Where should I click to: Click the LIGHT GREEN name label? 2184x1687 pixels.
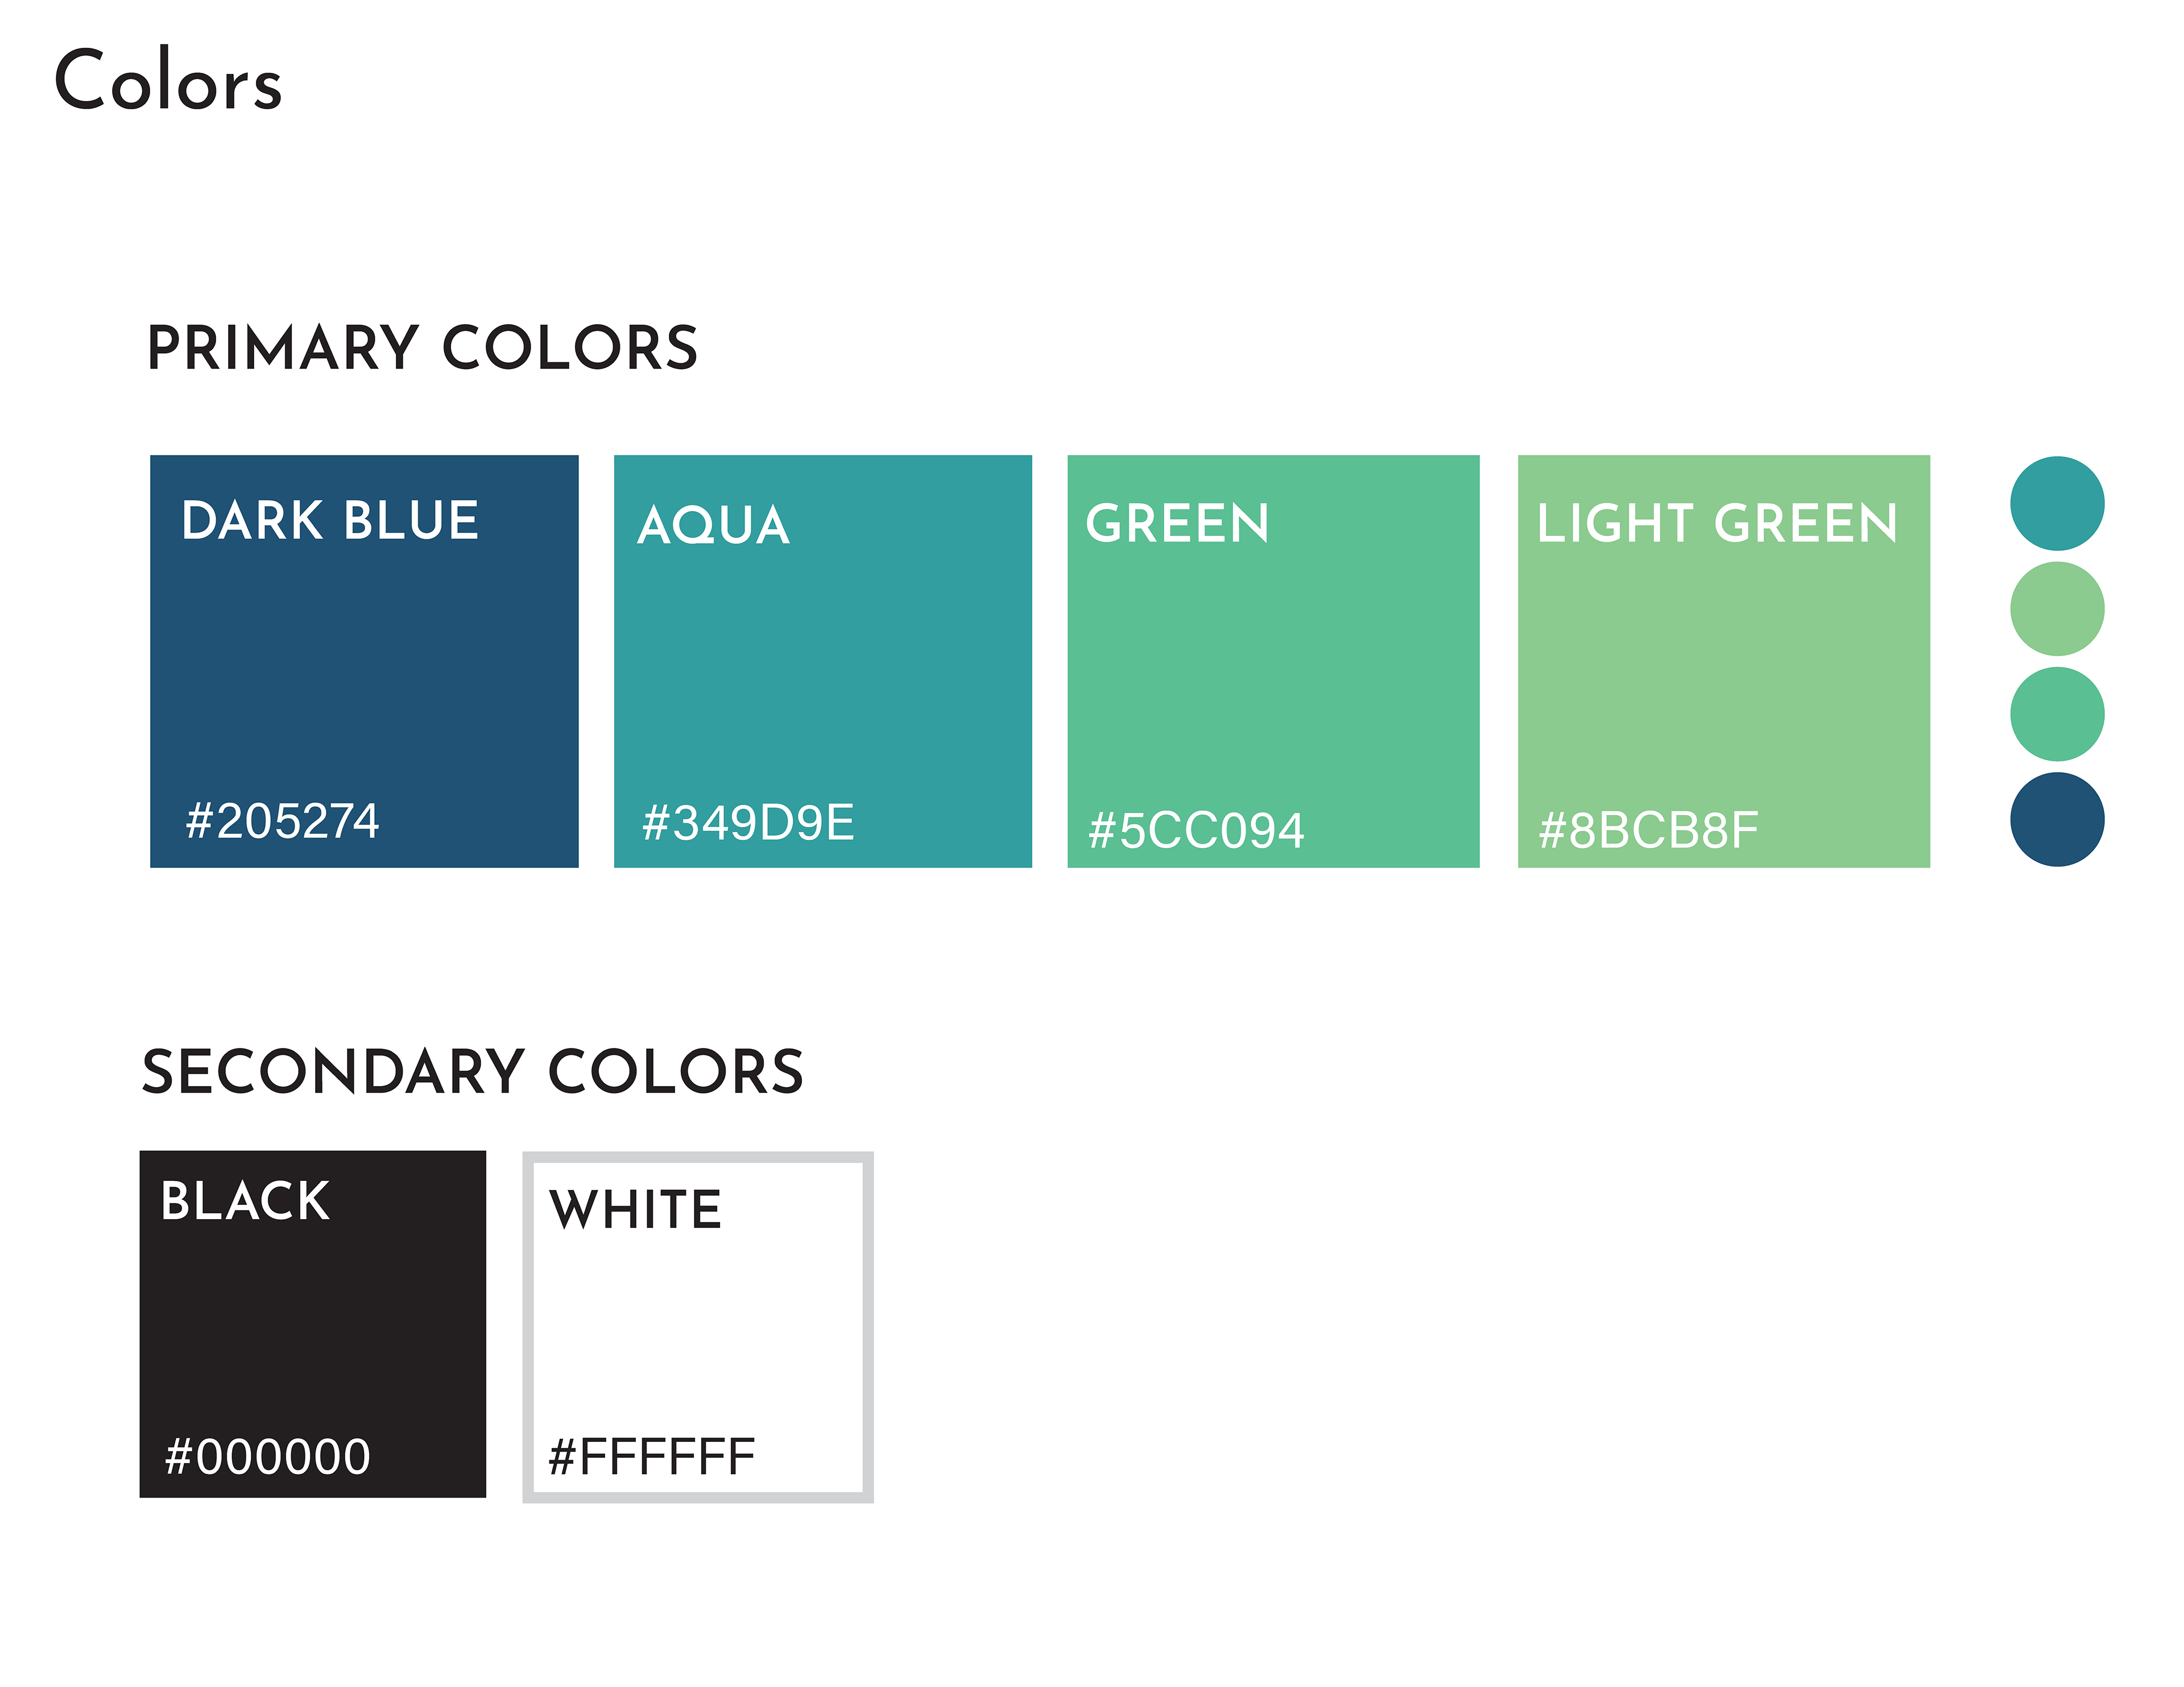1717,523
